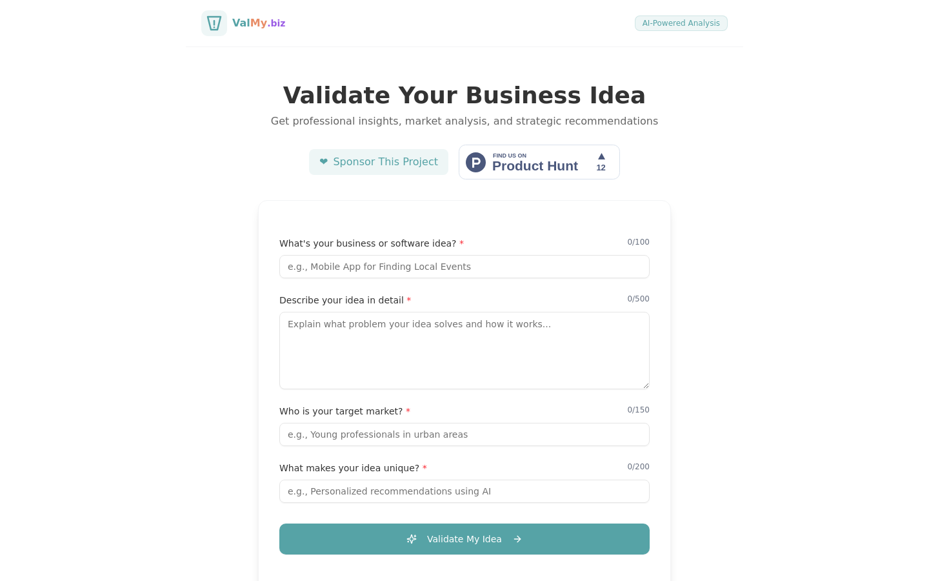Click the "Describe your idea in detail" label

click(x=341, y=300)
